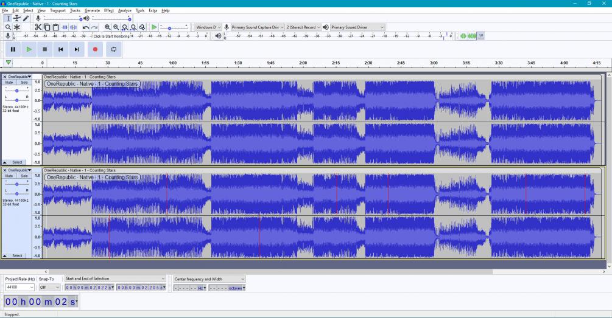Open the Generate menu
Screen dimensions: 612x318
(x=92, y=10)
